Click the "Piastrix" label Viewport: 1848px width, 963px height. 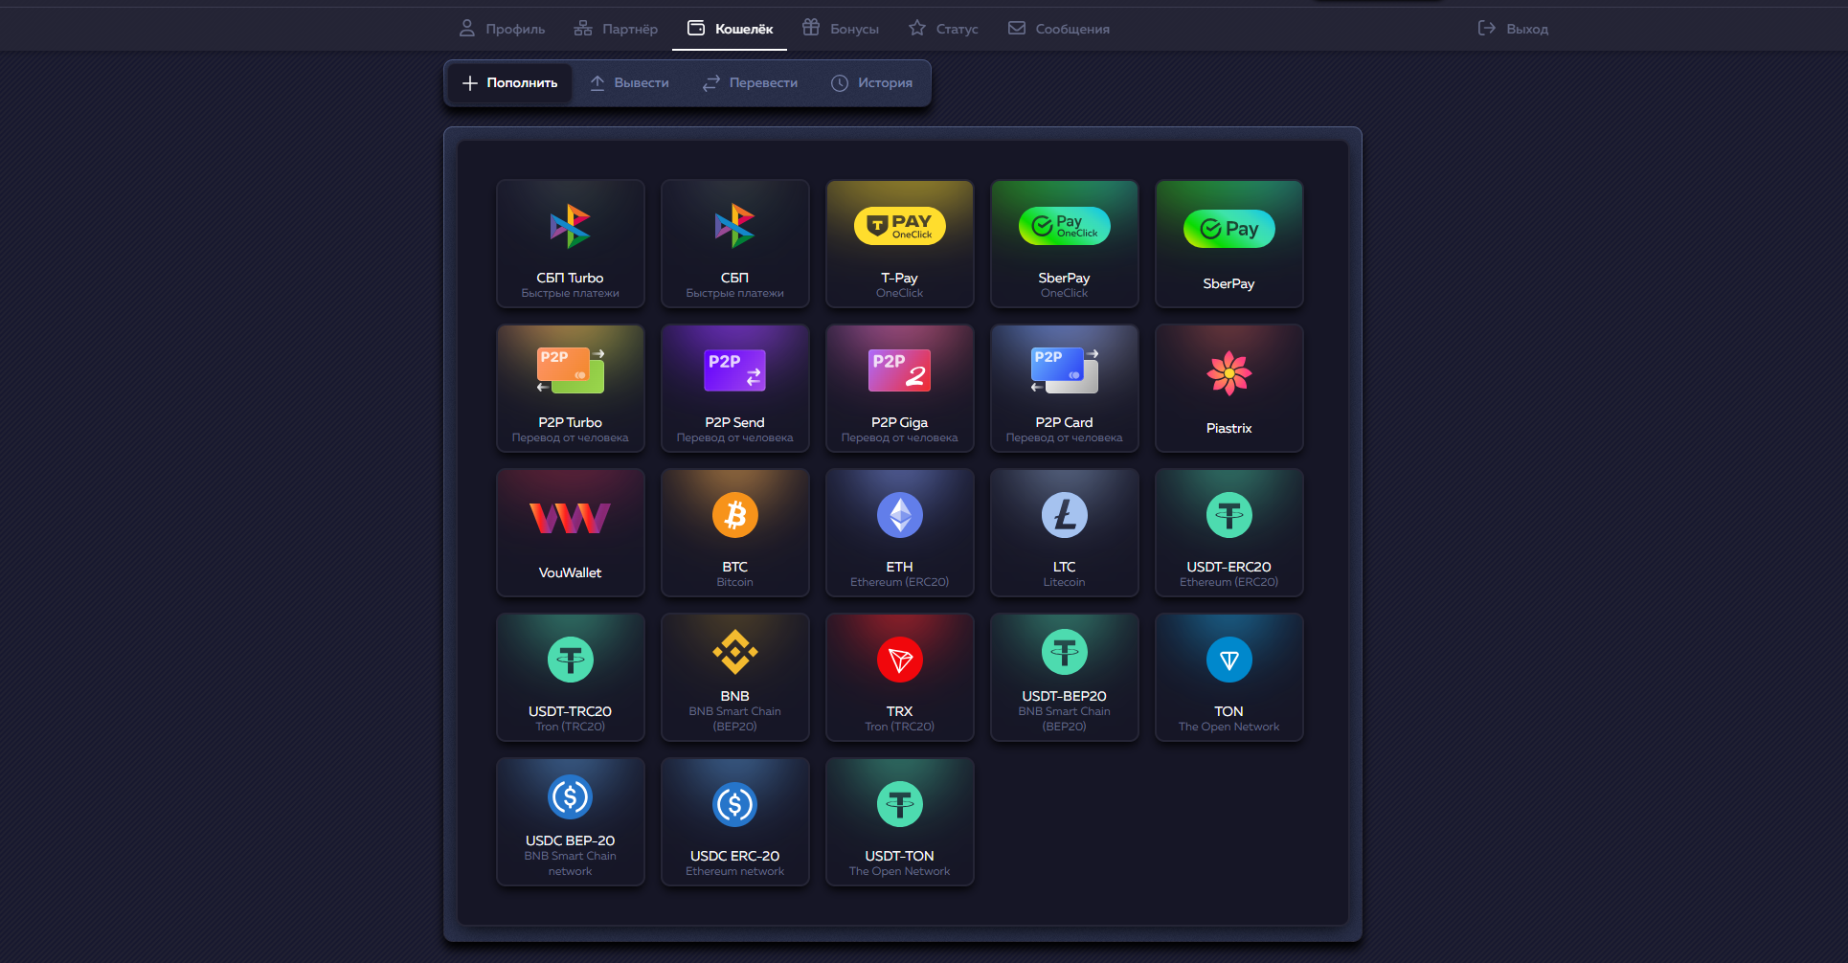pyautogui.click(x=1229, y=428)
